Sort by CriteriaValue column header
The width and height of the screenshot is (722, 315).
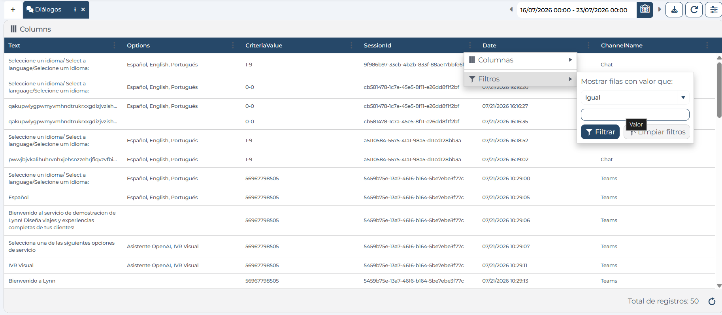(x=264, y=45)
